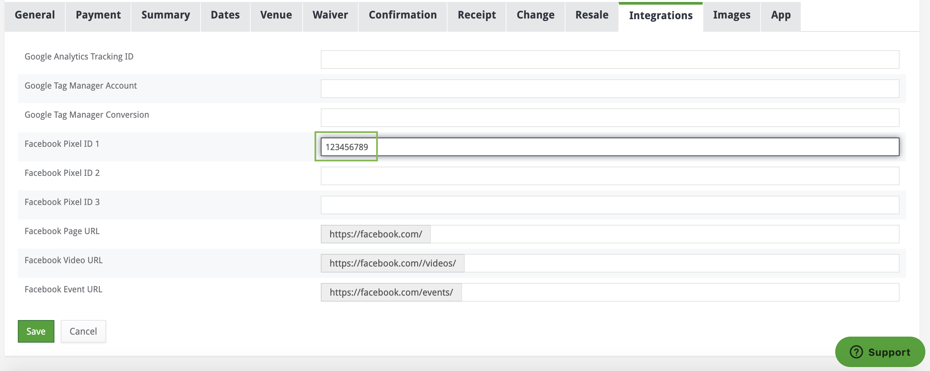Save the integration settings

[36, 331]
